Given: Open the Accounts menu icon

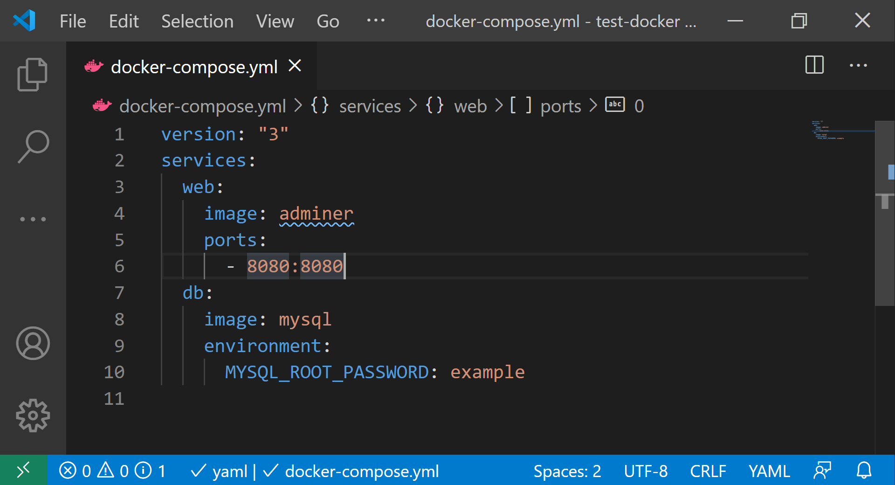Looking at the screenshot, I should coord(33,343).
